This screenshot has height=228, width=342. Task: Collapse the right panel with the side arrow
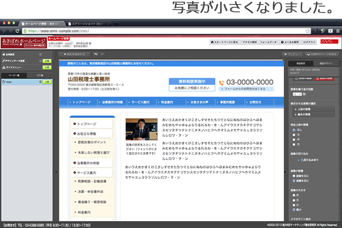(287, 171)
